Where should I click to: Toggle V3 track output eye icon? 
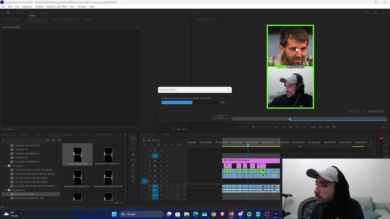(167, 171)
